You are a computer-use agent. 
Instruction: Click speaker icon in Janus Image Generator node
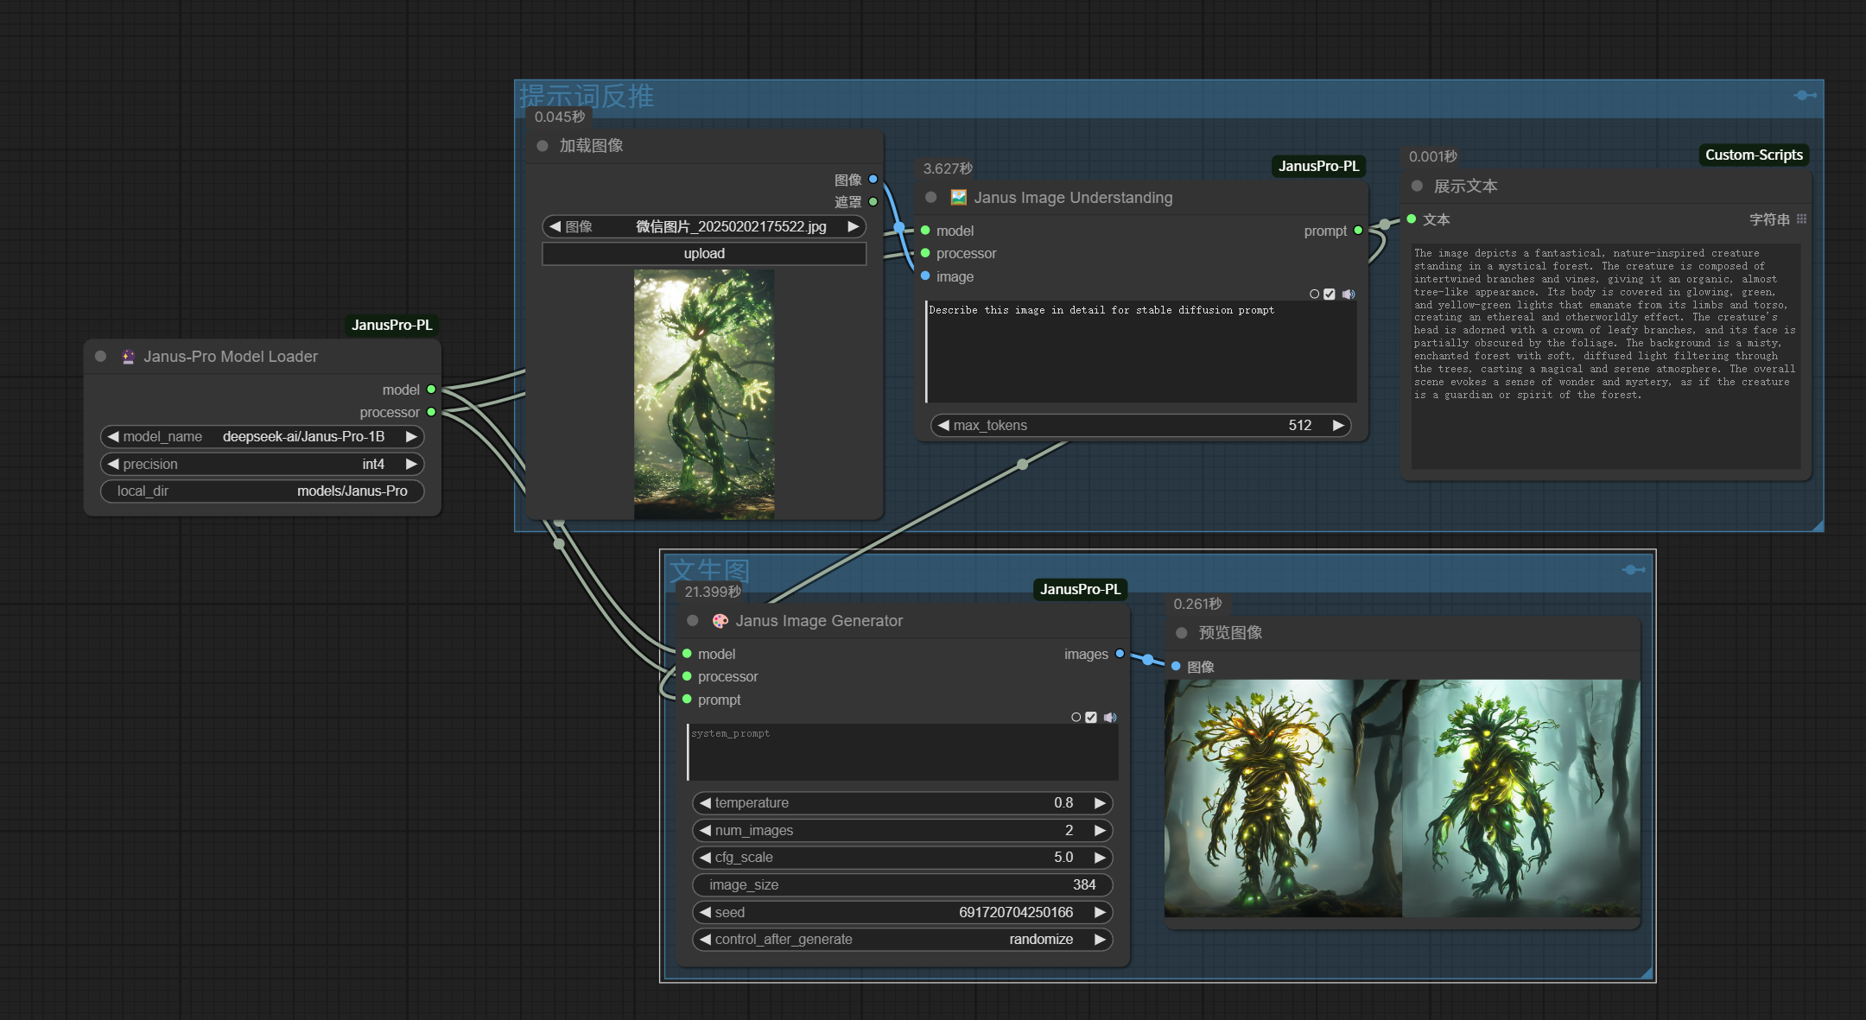point(1110,718)
